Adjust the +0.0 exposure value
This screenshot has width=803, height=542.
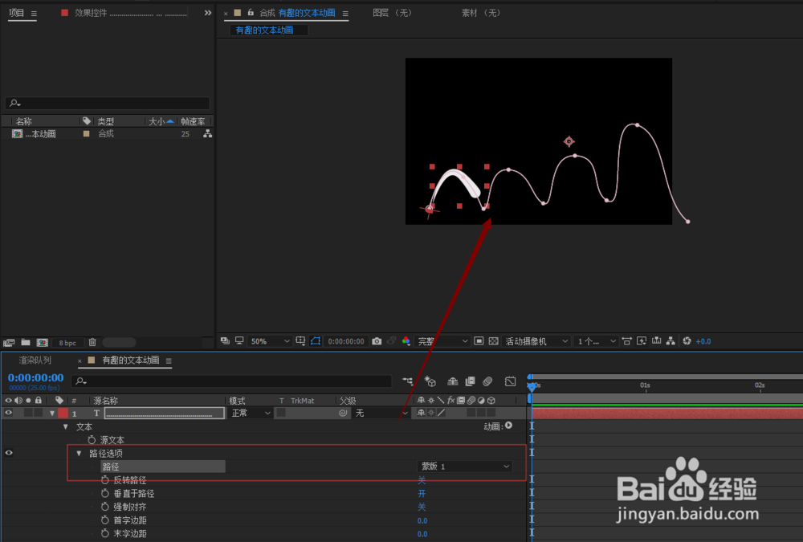click(703, 341)
